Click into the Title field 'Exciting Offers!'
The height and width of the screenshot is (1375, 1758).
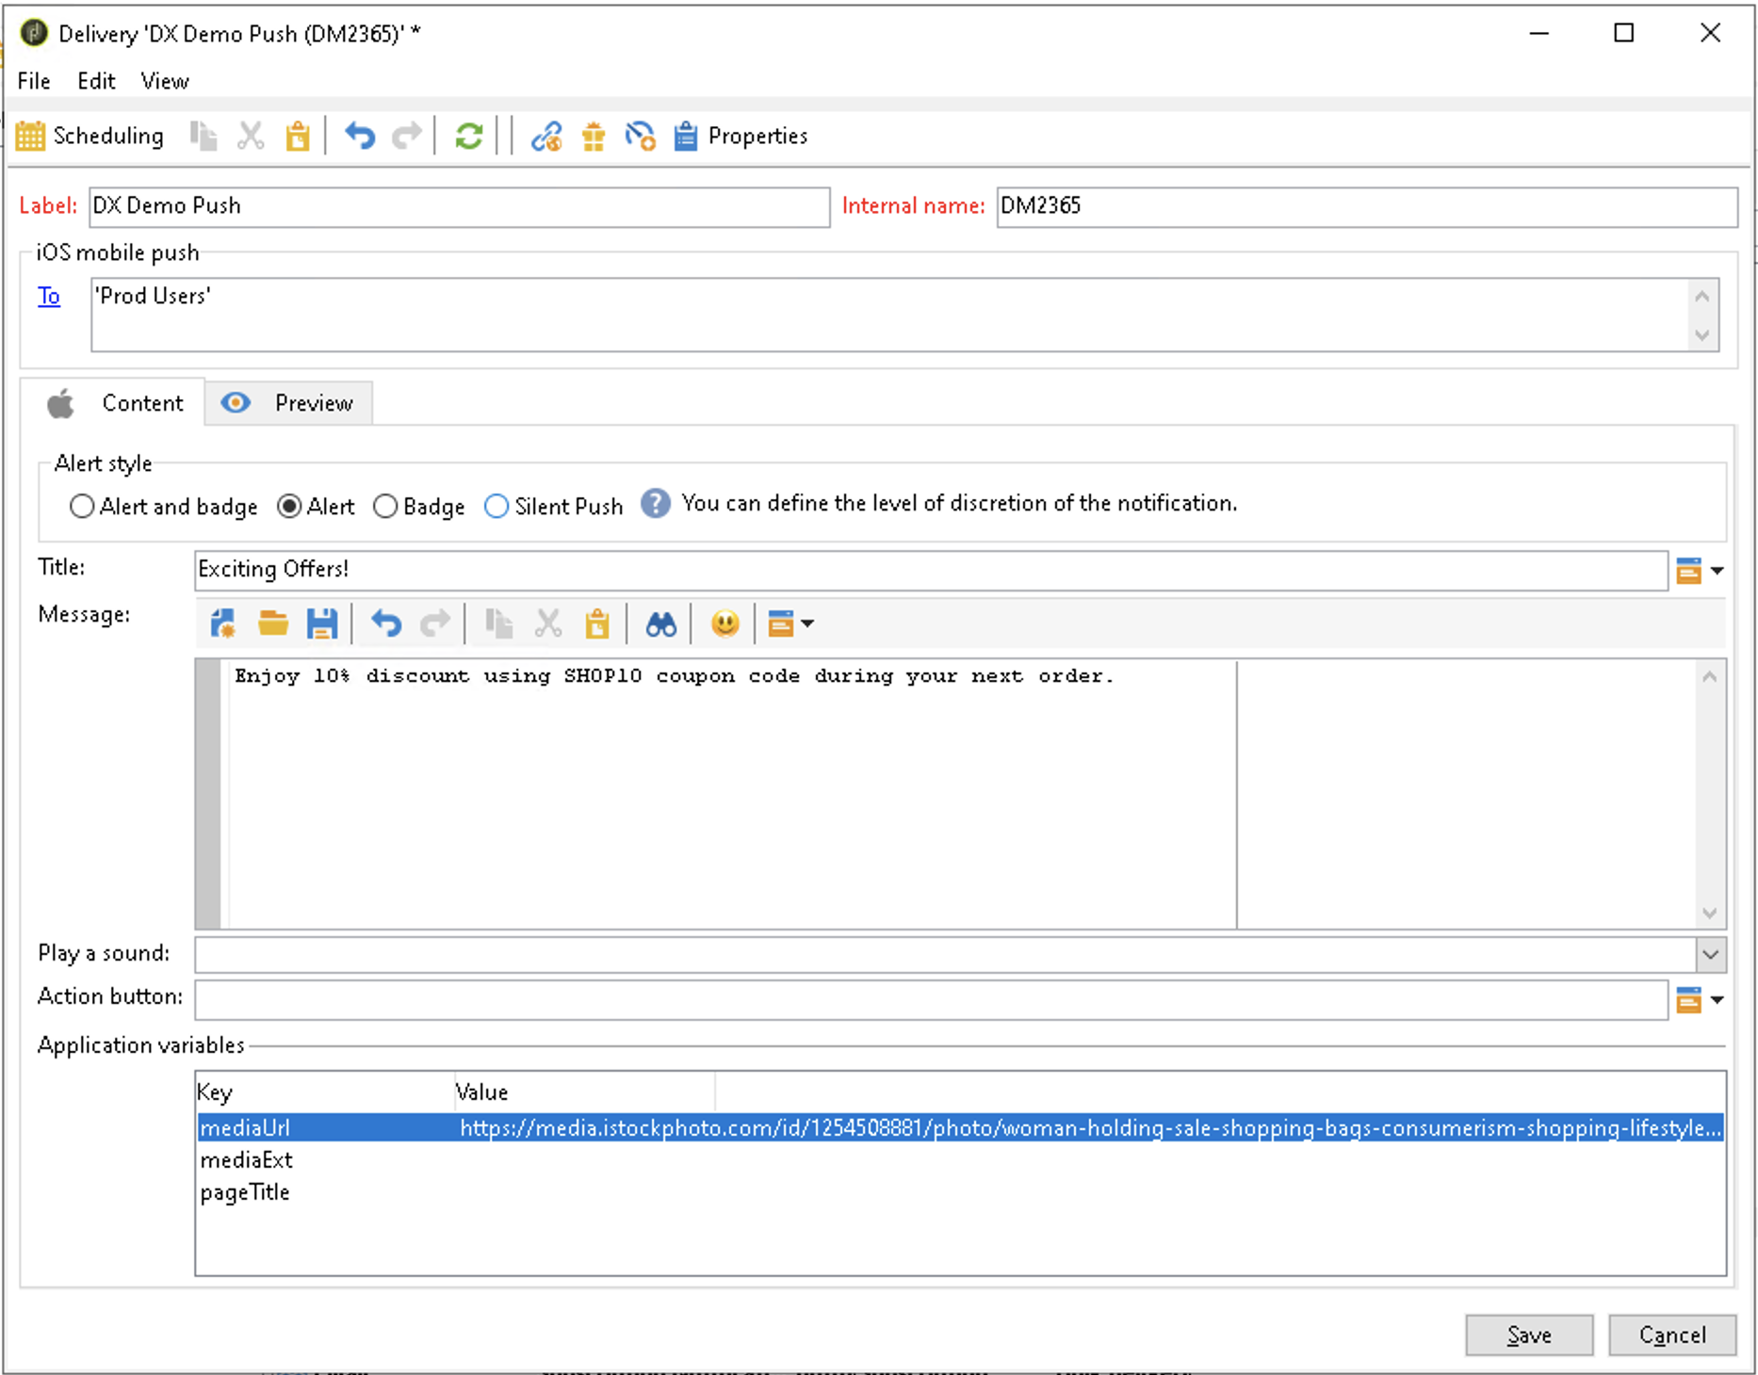pyautogui.click(x=931, y=571)
